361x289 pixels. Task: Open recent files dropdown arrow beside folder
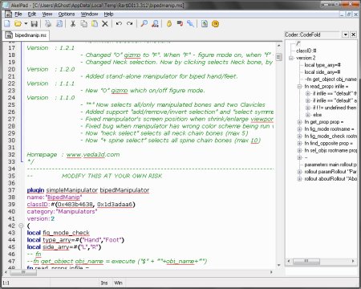[x=26, y=24]
